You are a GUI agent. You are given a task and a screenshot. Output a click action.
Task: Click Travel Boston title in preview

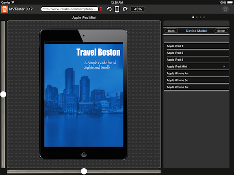point(98,52)
